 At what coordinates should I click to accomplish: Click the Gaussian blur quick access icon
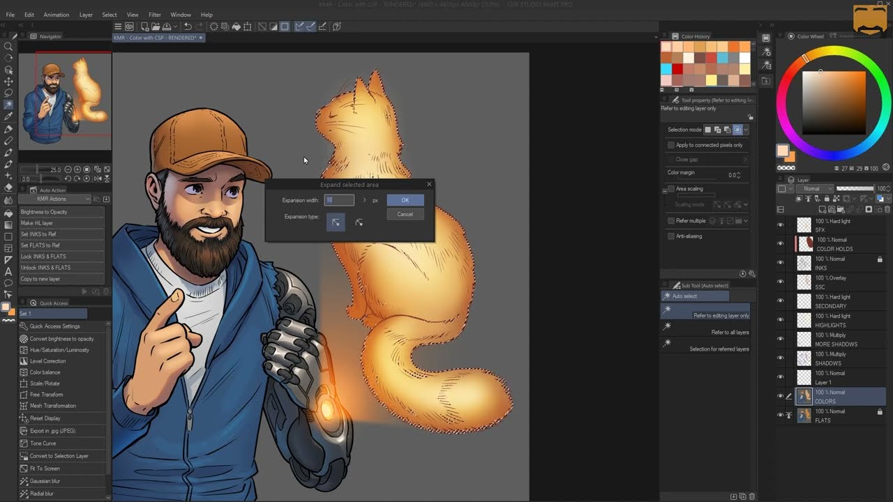[24, 481]
